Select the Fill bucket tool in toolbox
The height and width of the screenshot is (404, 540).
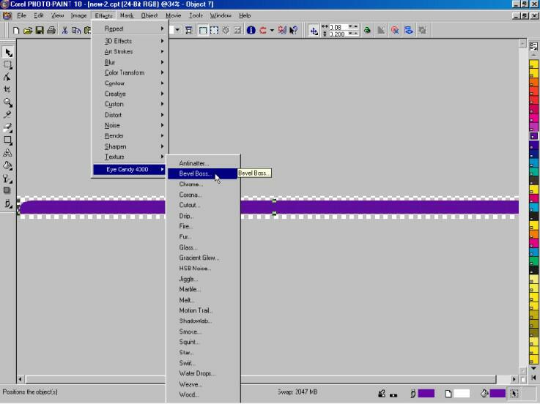click(8, 165)
